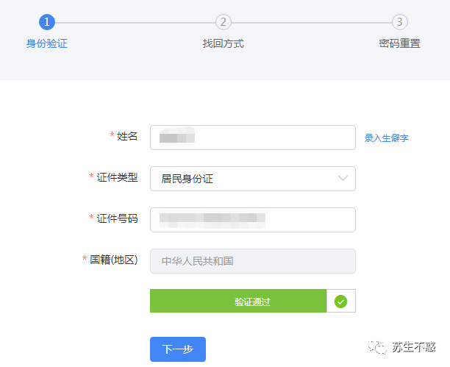Screen dimensions: 450x367
Task: Open the 录入生僻字 link
Action: point(386,138)
